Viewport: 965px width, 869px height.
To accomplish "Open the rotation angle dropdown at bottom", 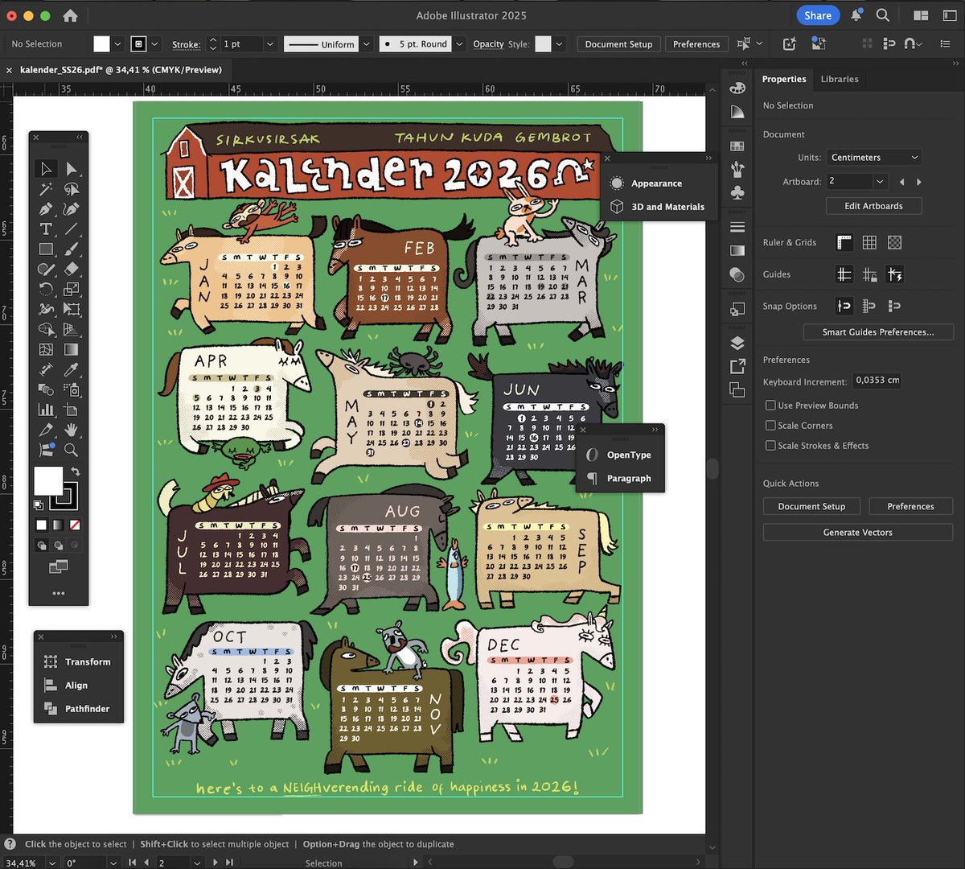I will (113, 863).
